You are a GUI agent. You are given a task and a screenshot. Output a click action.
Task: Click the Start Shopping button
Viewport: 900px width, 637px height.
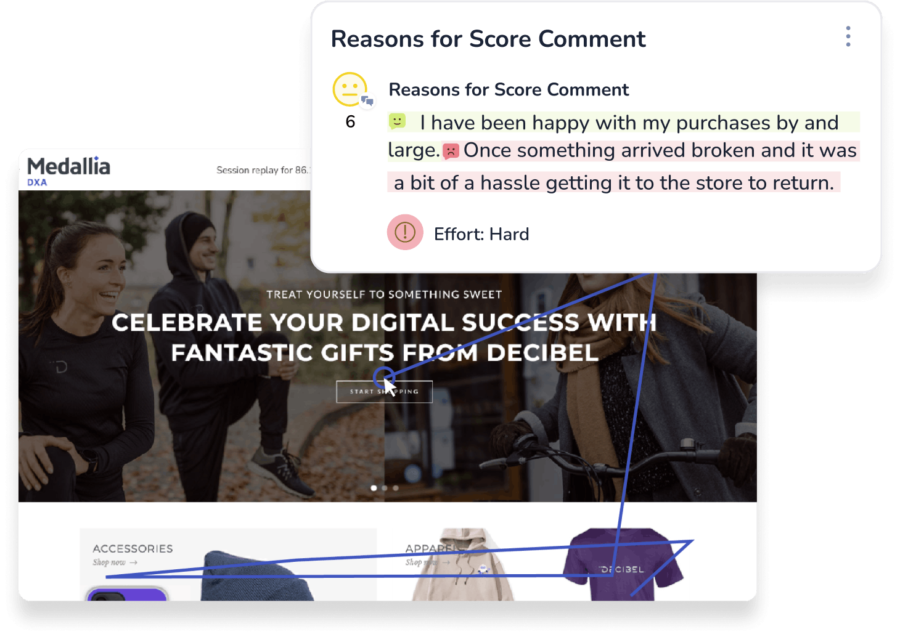point(384,392)
